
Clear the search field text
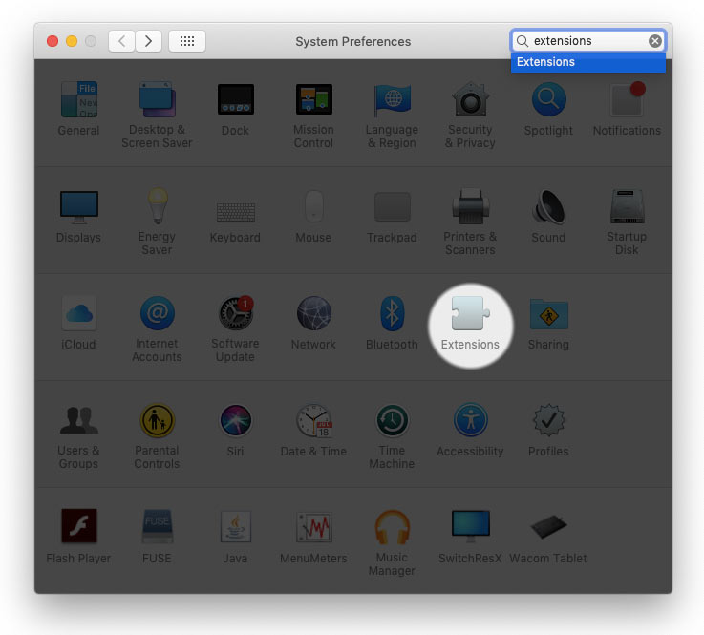655,41
